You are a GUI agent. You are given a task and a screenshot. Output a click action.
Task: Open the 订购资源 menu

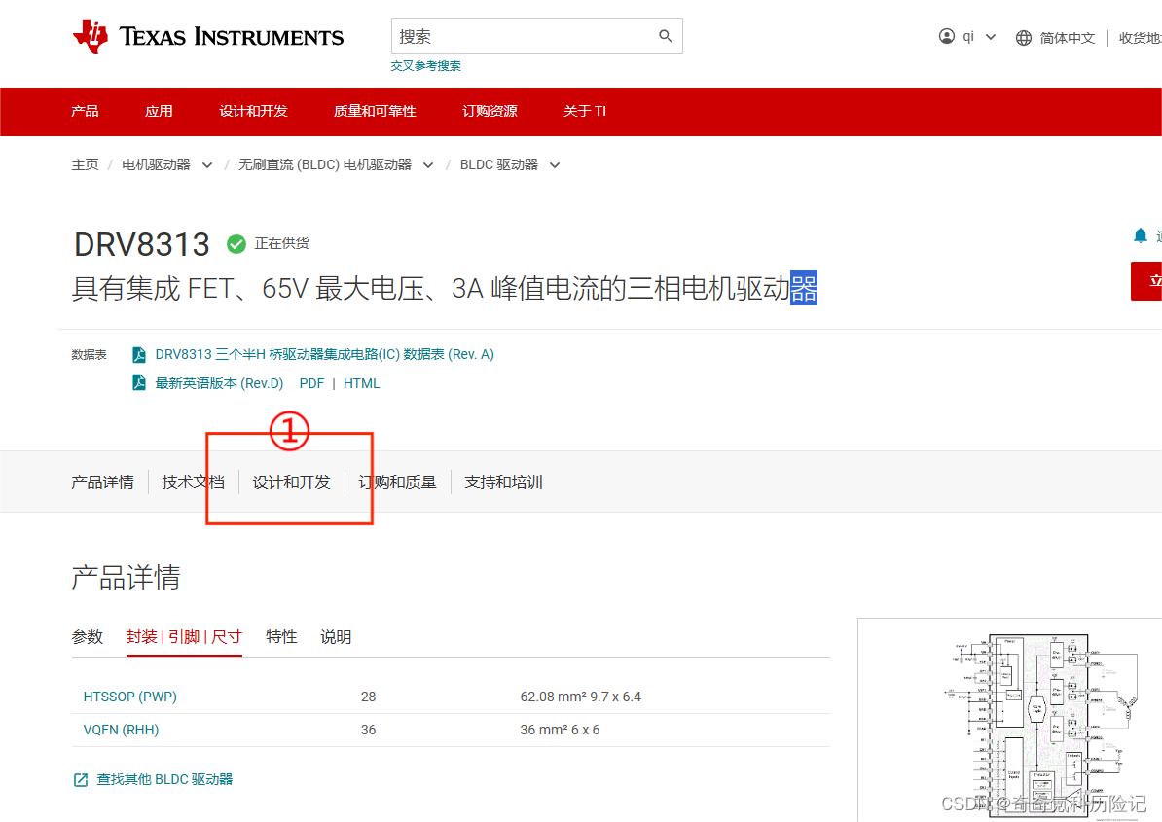pyautogui.click(x=490, y=111)
